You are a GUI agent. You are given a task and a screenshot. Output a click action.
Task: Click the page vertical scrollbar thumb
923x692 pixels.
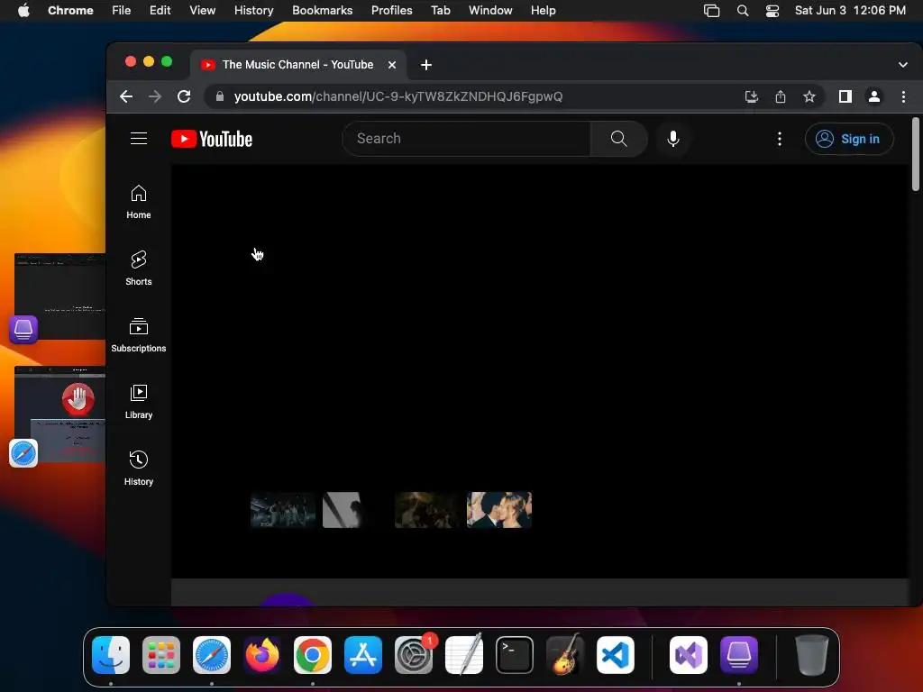[x=916, y=154]
